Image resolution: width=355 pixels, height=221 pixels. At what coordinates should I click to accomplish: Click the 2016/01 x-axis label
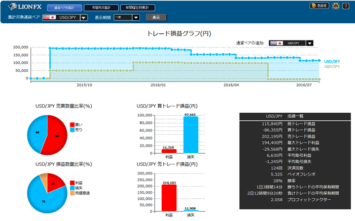(158, 85)
